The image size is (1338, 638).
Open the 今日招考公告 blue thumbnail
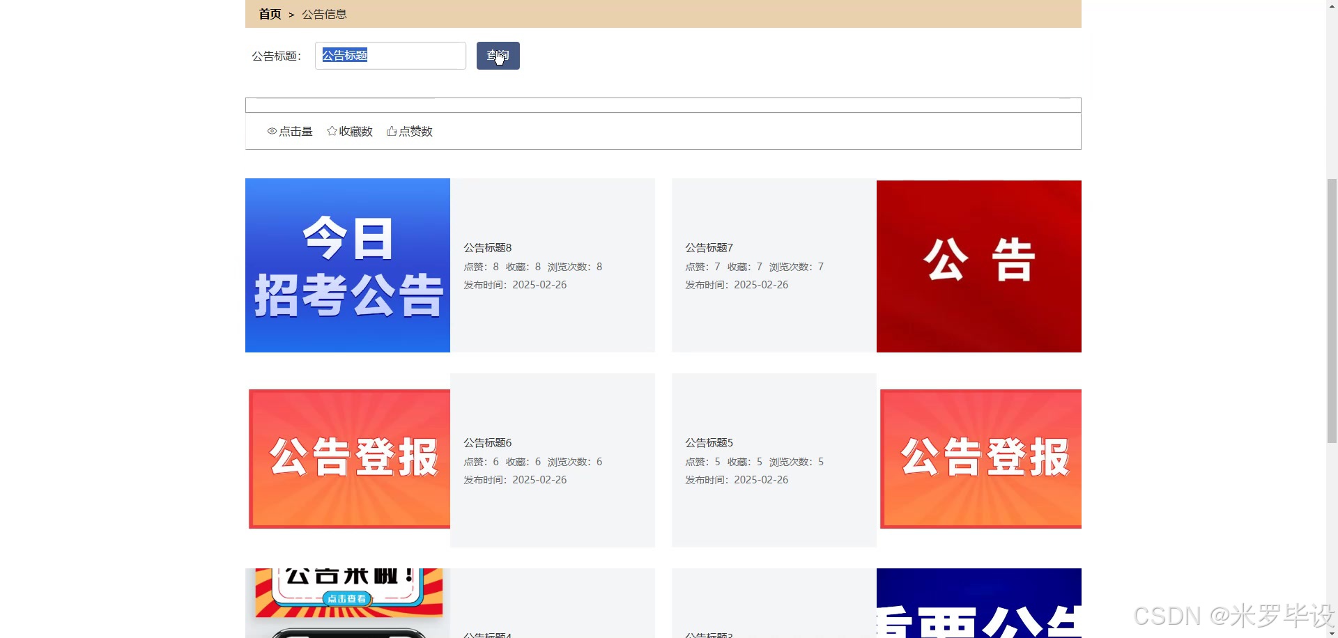pos(348,265)
